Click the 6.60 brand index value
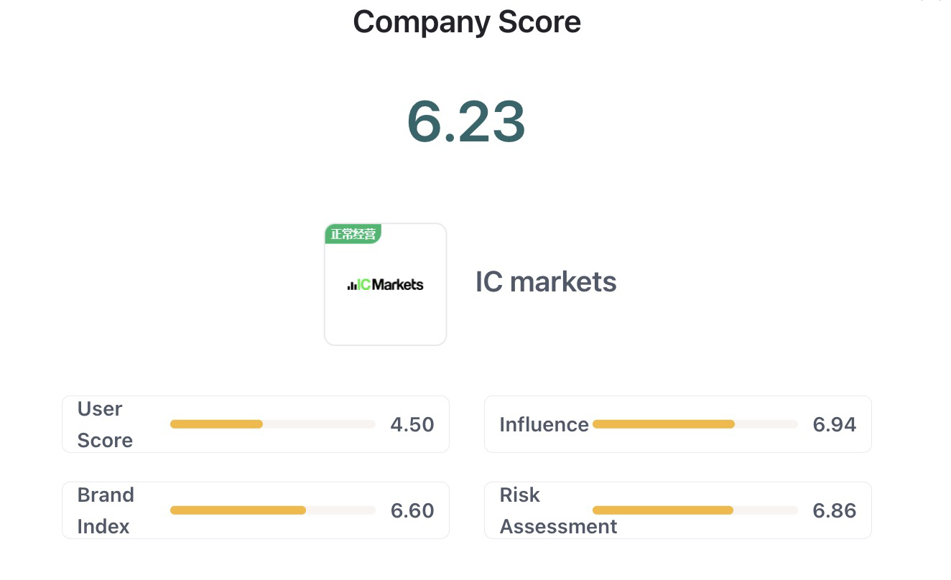This screenshot has height=580, width=951. click(412, 510)
